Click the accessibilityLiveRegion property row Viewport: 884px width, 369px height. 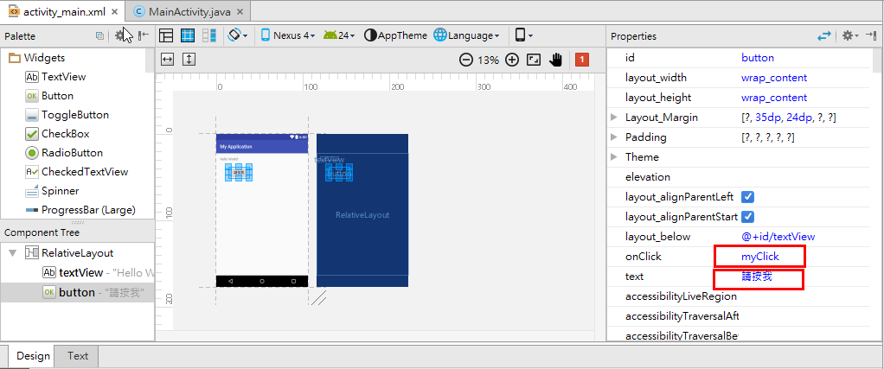click(x=738, y=296)
